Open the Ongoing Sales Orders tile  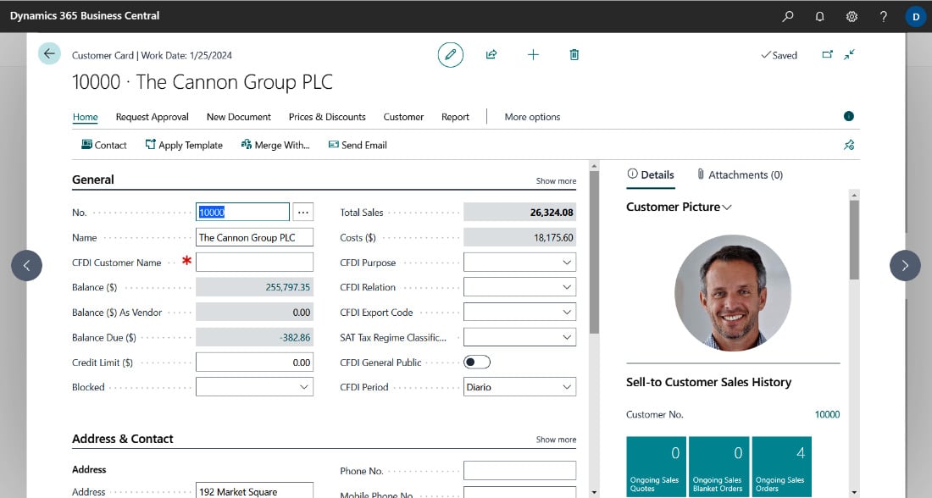point(782,467)
